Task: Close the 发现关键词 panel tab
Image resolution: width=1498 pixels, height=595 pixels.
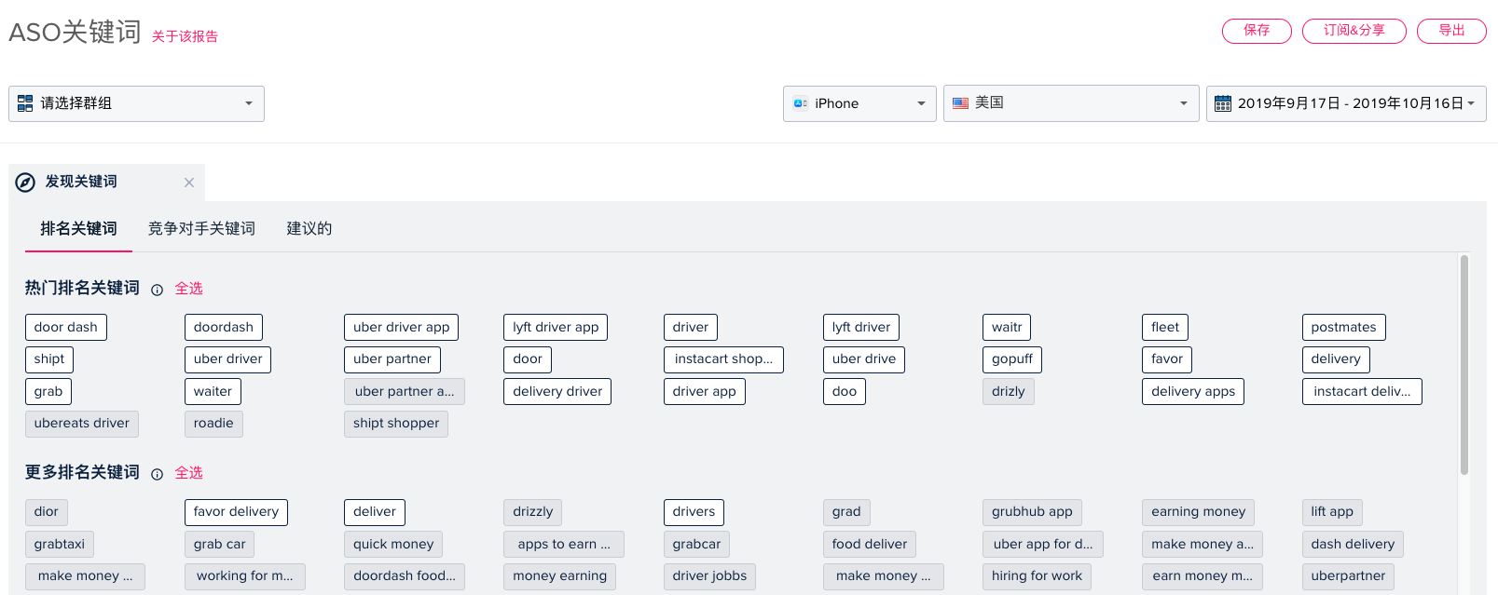Action: (x=189, y=183)
